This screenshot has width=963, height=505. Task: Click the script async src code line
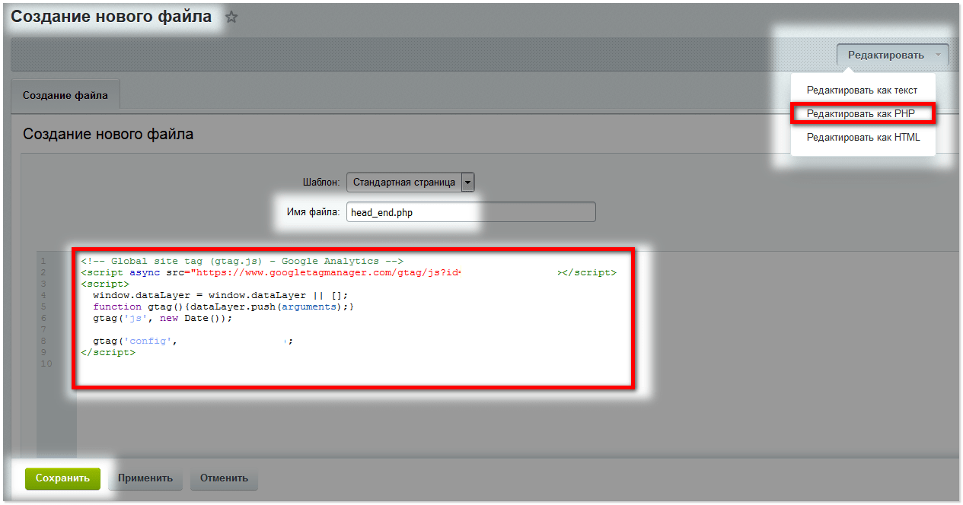coord(349,272)
